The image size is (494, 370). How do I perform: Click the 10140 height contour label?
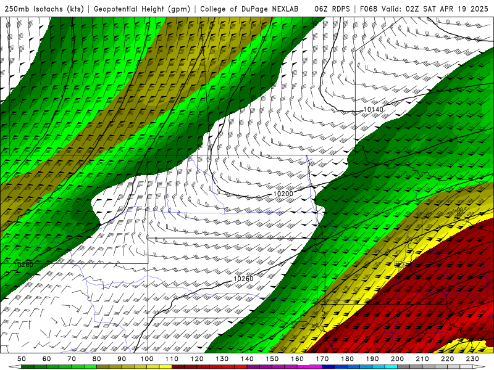pyautogui.click(x=374, y=110)
